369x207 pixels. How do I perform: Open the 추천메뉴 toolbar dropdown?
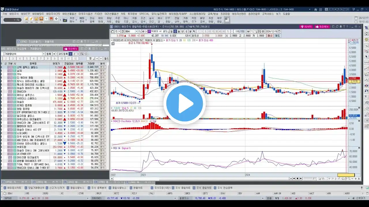73,20
